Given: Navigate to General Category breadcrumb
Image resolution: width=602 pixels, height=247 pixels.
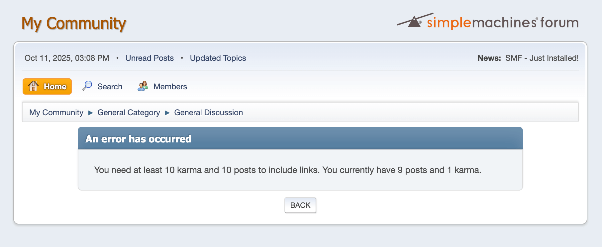Looking at the screenshot, I should pos(129,113).
